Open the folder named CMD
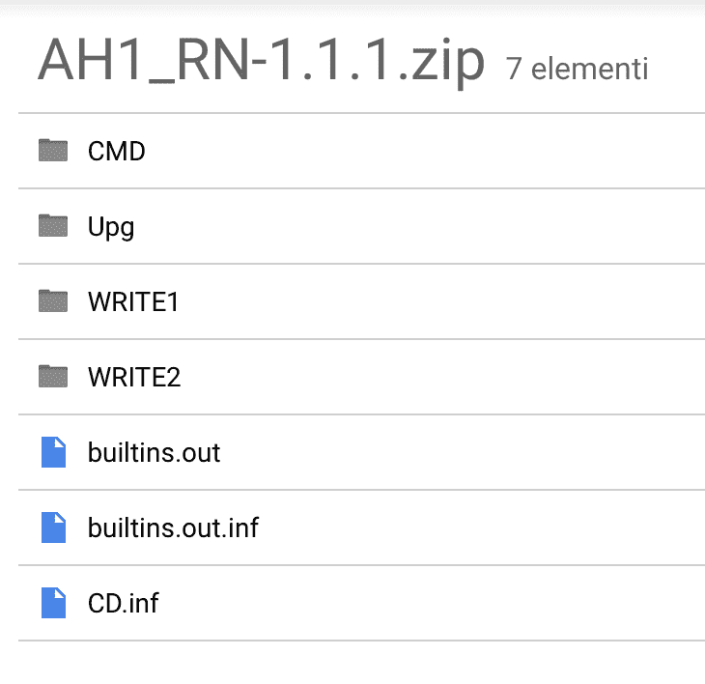705x684 pixels. click(x=116, y=151)
